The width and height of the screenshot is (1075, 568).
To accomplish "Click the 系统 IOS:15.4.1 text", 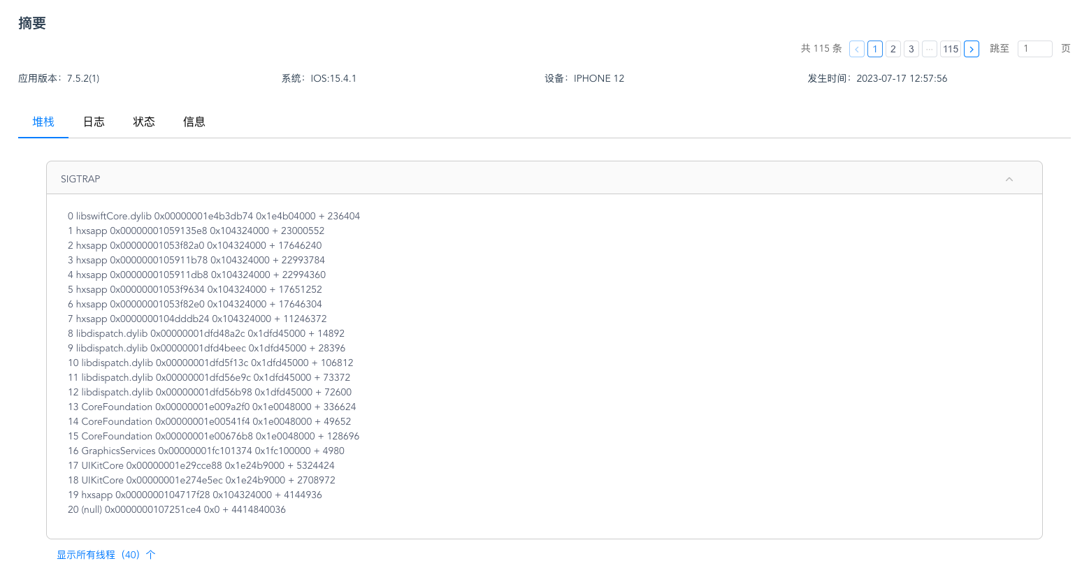I will (x=319, y=78).
